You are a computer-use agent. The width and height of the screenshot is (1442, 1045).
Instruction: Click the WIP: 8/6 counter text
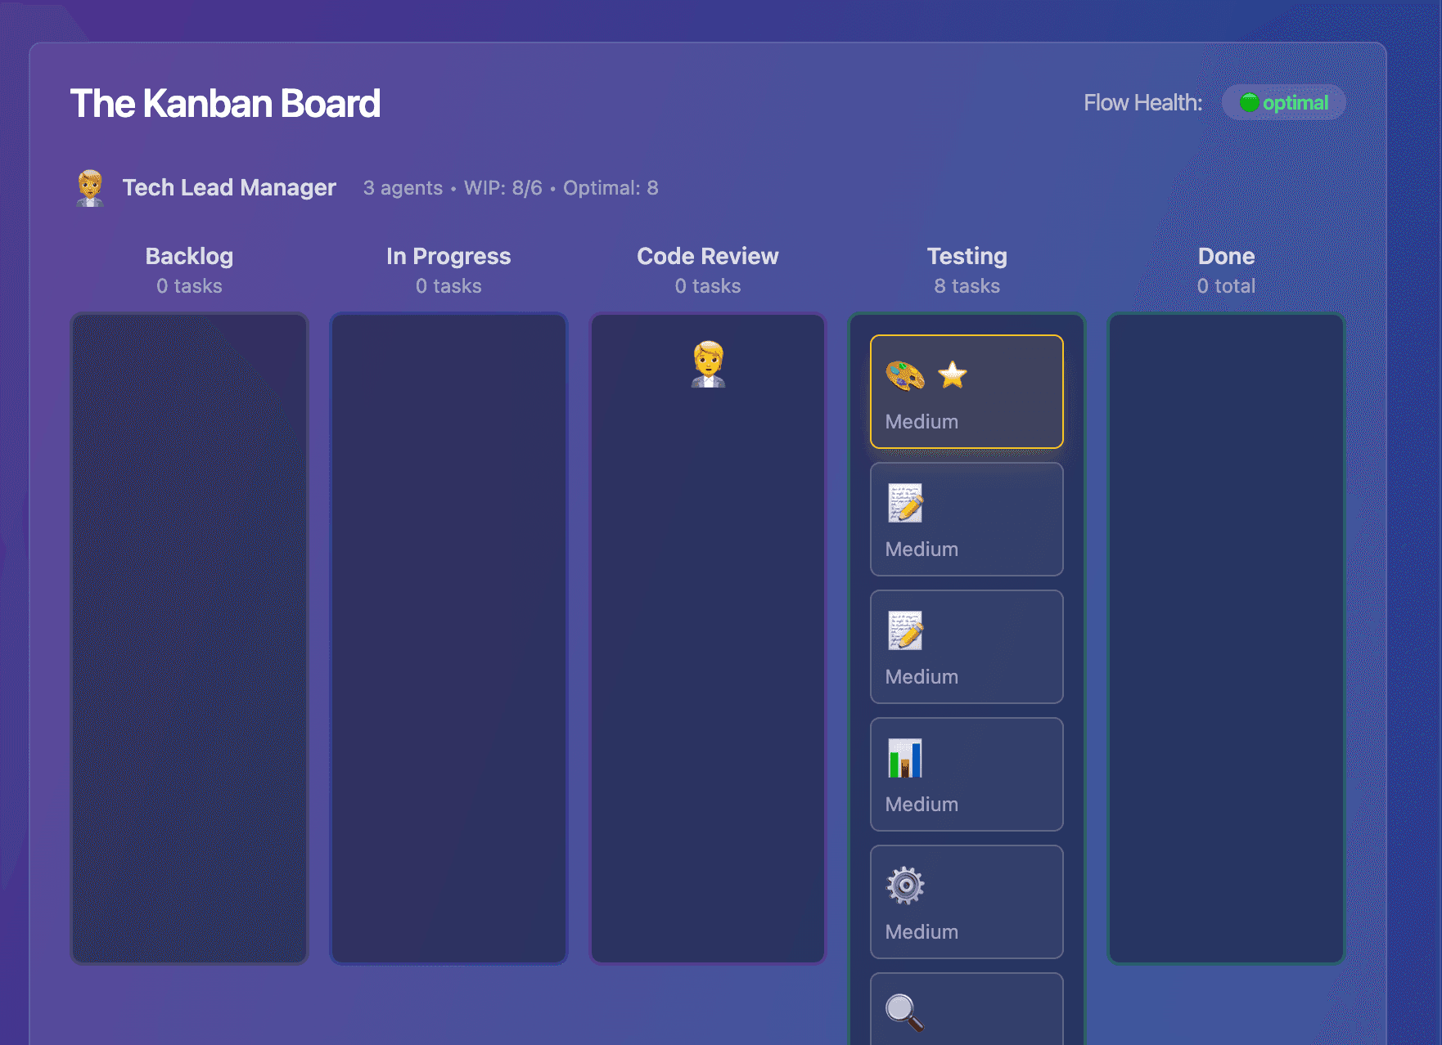coord(502,187)
